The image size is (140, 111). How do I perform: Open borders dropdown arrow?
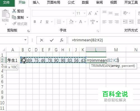pos(64,22)
